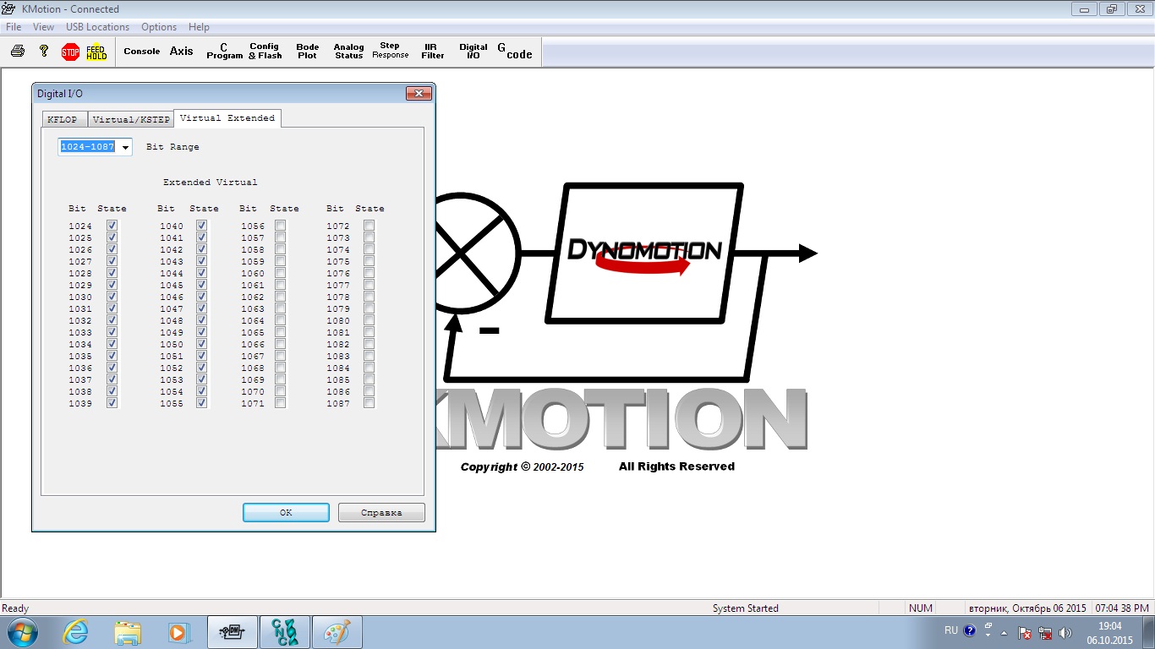The image size is (1155, 649).
Task: Uncheck the state box for bit 1031
Action: [x=112, y=308]
